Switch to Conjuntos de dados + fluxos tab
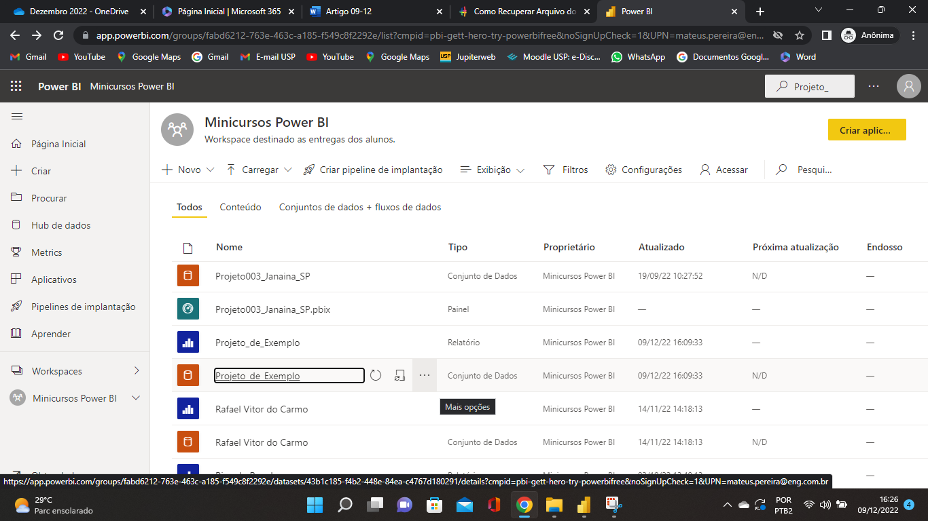The image size is (928, 521). click(360, 207)
